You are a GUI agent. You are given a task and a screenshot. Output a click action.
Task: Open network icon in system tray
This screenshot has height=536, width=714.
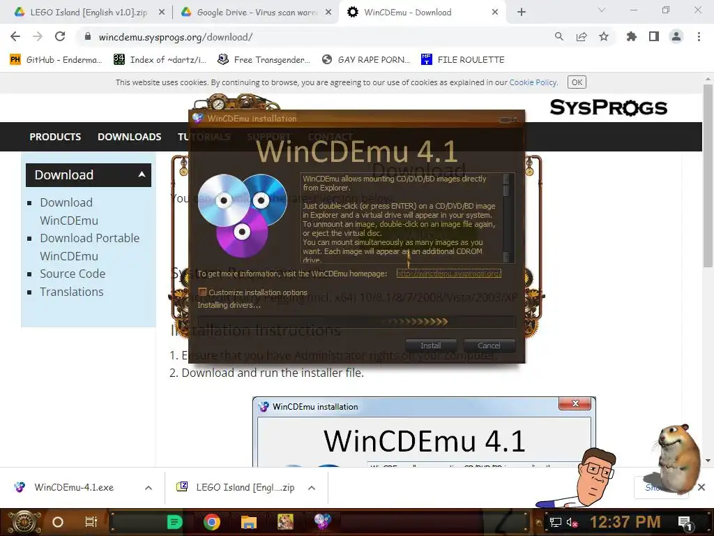(x=555, y=522)
